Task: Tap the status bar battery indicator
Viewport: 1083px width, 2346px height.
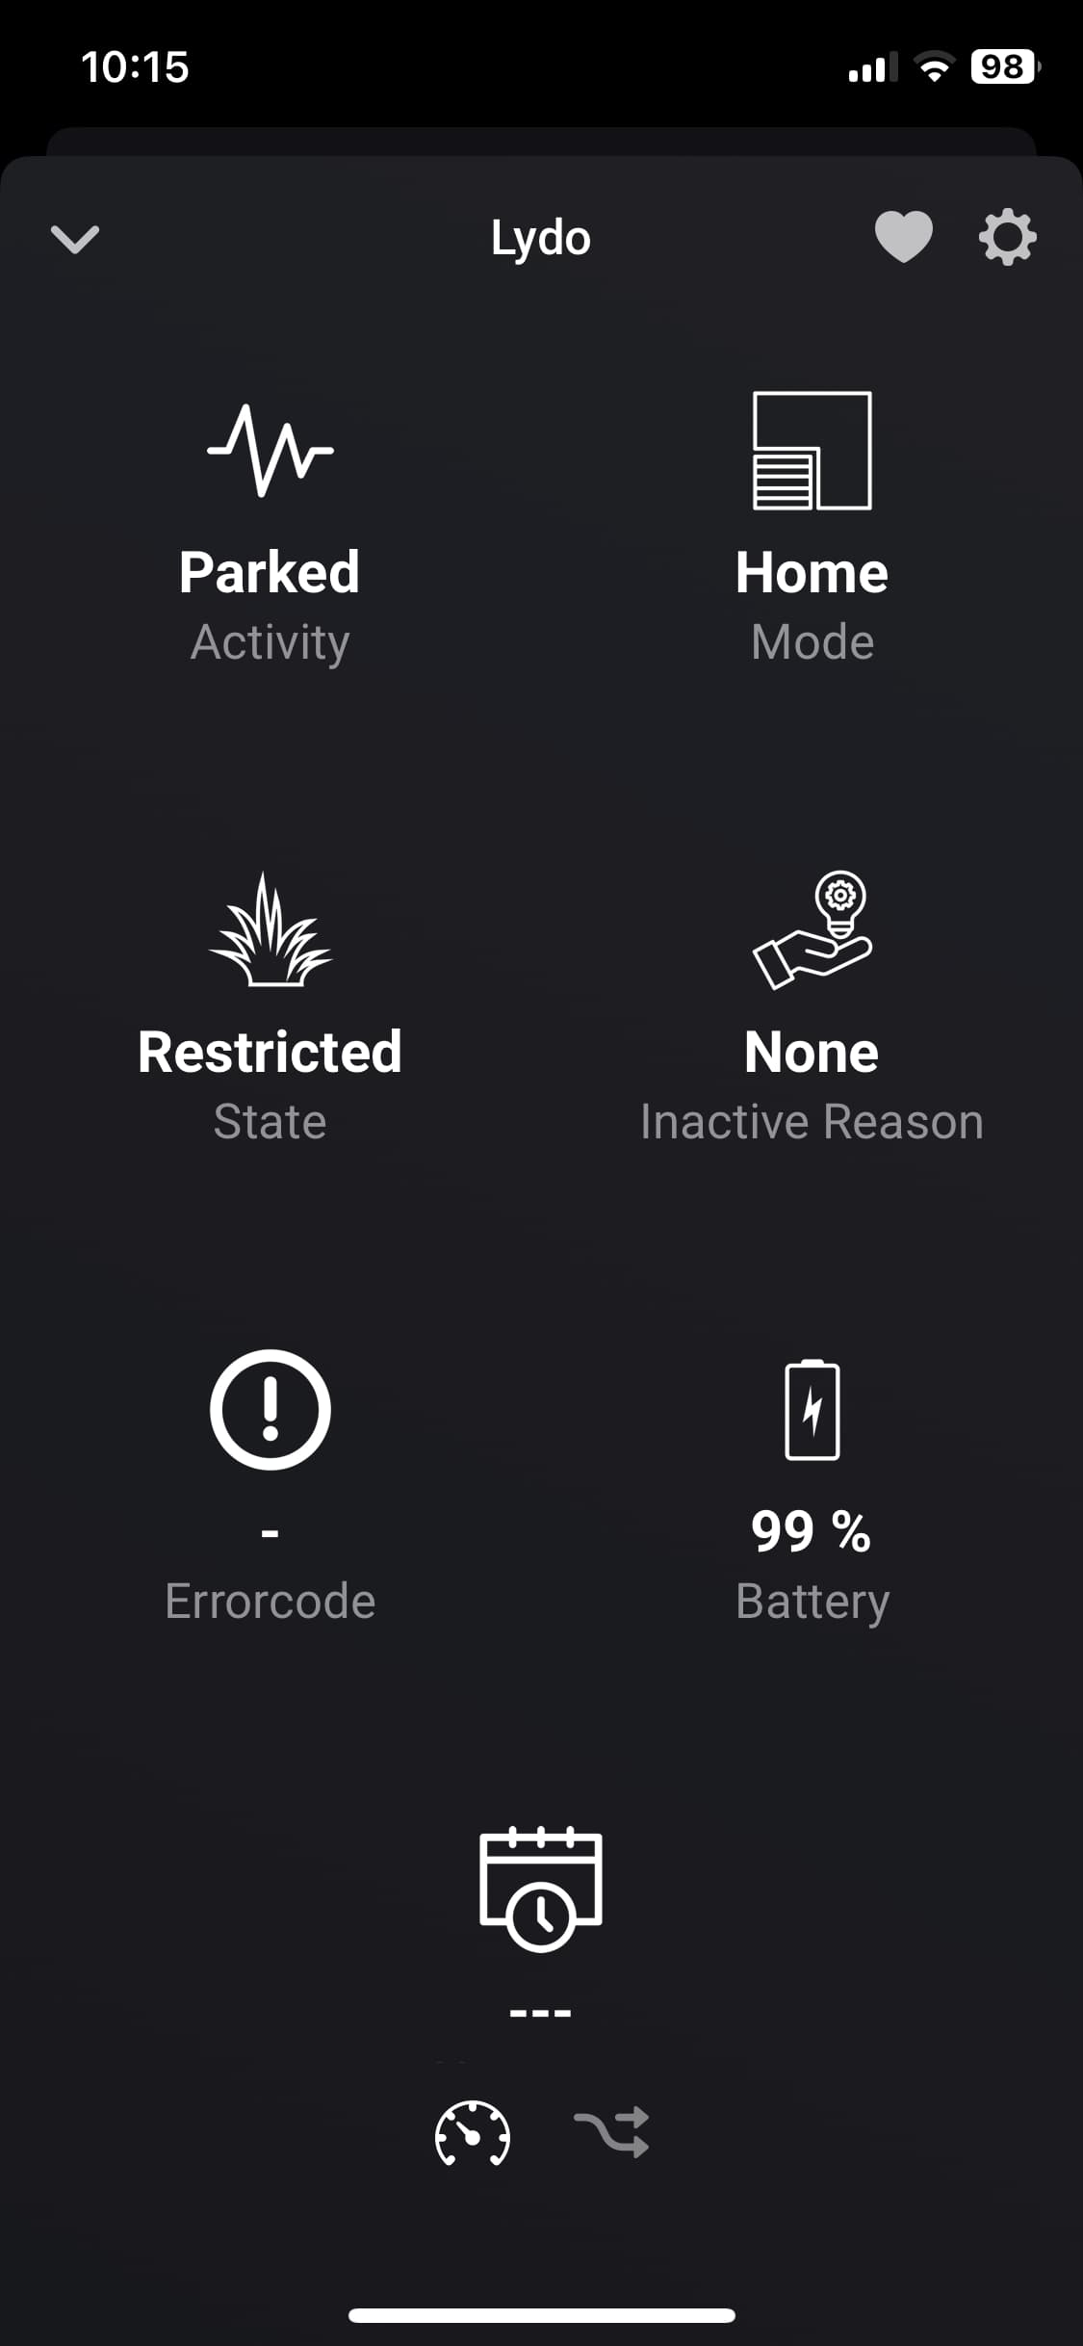Action: coord(1004,66)
